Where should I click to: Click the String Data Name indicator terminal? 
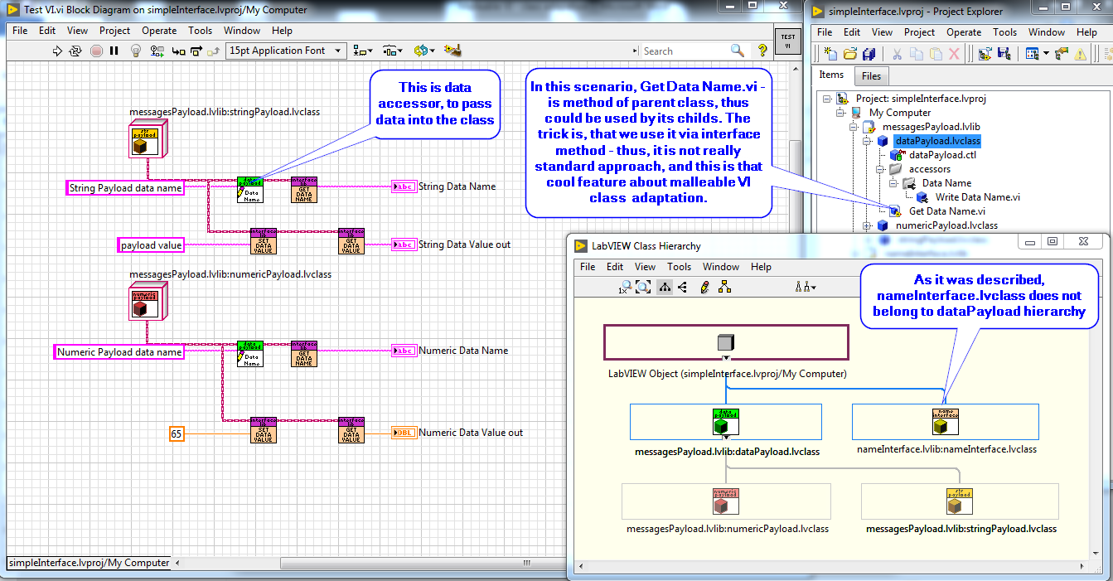click(404, 186)
